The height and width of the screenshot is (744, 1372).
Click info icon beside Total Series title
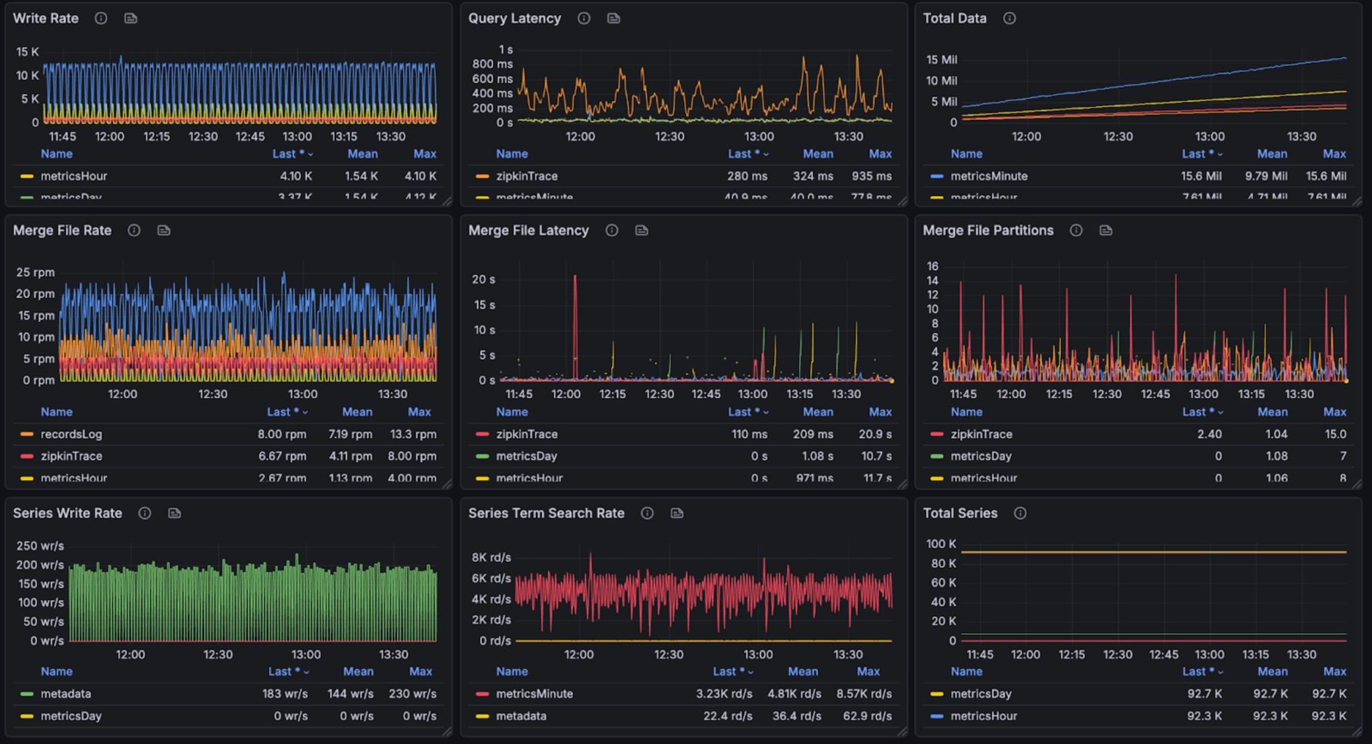click(x=1020, y=513)
